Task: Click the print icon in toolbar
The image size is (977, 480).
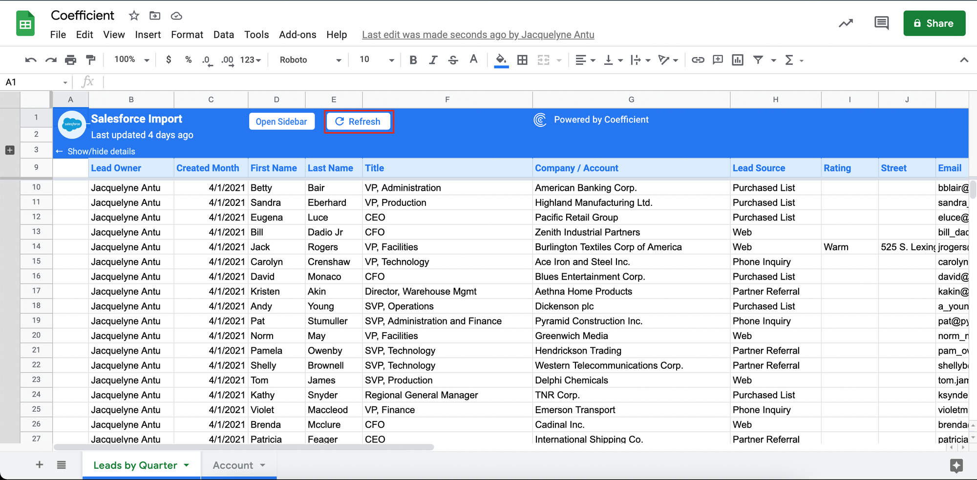Action: point(71,60)
